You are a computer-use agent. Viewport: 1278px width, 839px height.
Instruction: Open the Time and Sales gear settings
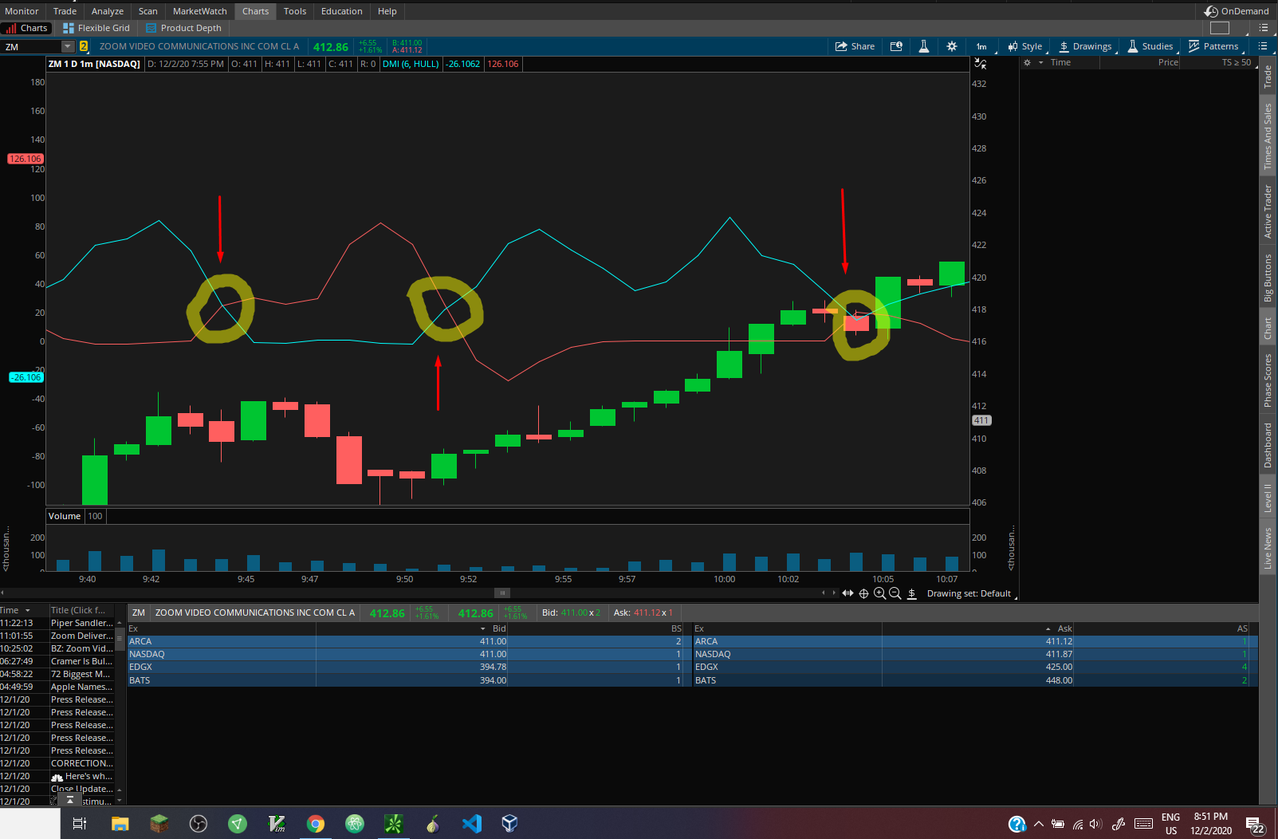[x=1028, y=62]
